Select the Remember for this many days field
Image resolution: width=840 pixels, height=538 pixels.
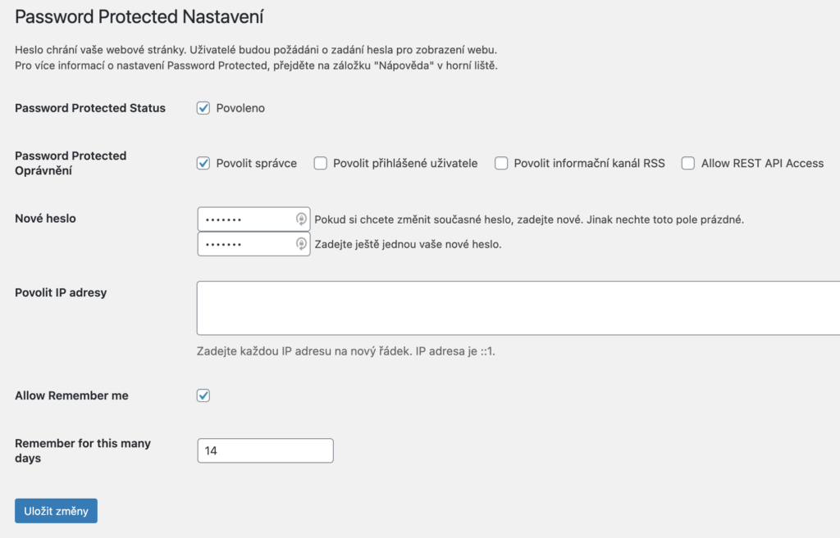(x=265, y=451)
